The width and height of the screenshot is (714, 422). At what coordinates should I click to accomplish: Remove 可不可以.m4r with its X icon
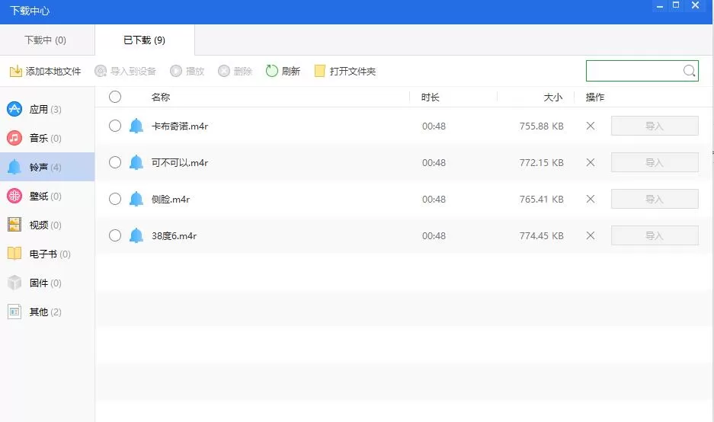[591, 162]
